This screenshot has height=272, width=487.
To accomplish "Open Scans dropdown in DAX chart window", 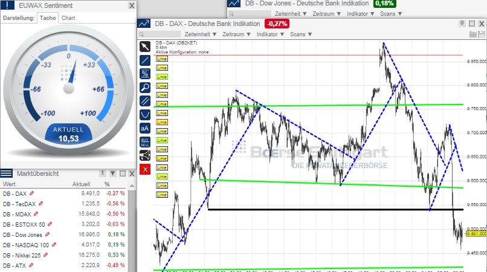I will click(301, 34).
